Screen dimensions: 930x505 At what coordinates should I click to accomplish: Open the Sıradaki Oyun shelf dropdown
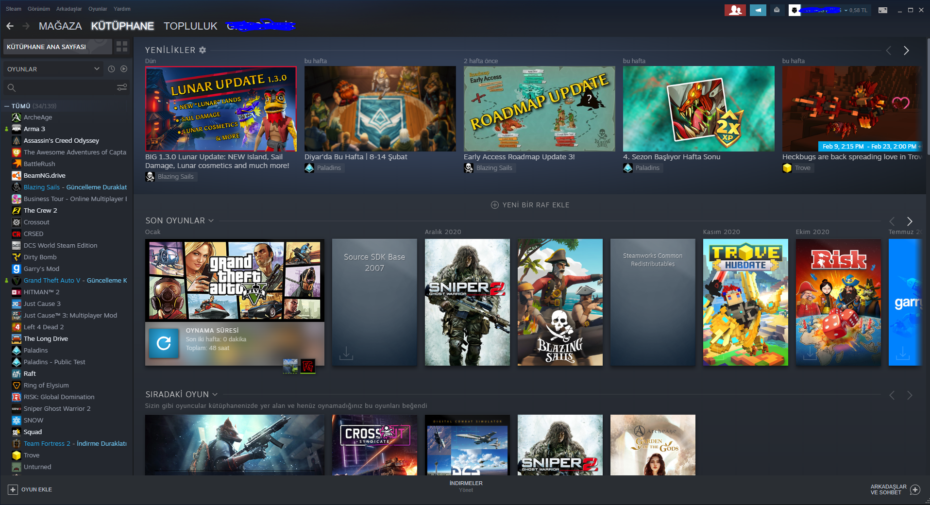[215, 394]
